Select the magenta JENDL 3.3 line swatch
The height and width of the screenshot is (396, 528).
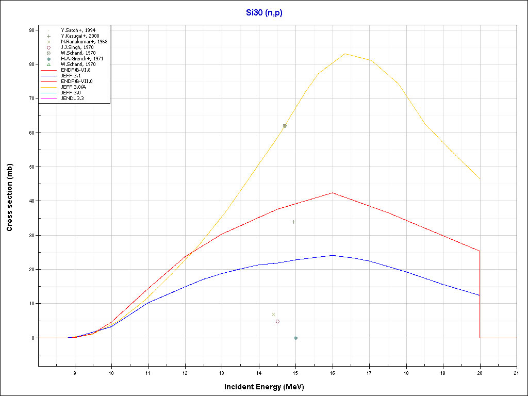(x=48, y=97)
